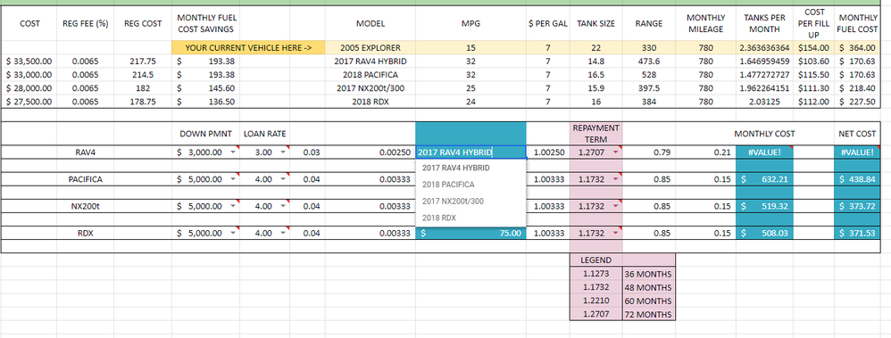Open RDX down payment dropdown arrow

[x=232, y=233]
